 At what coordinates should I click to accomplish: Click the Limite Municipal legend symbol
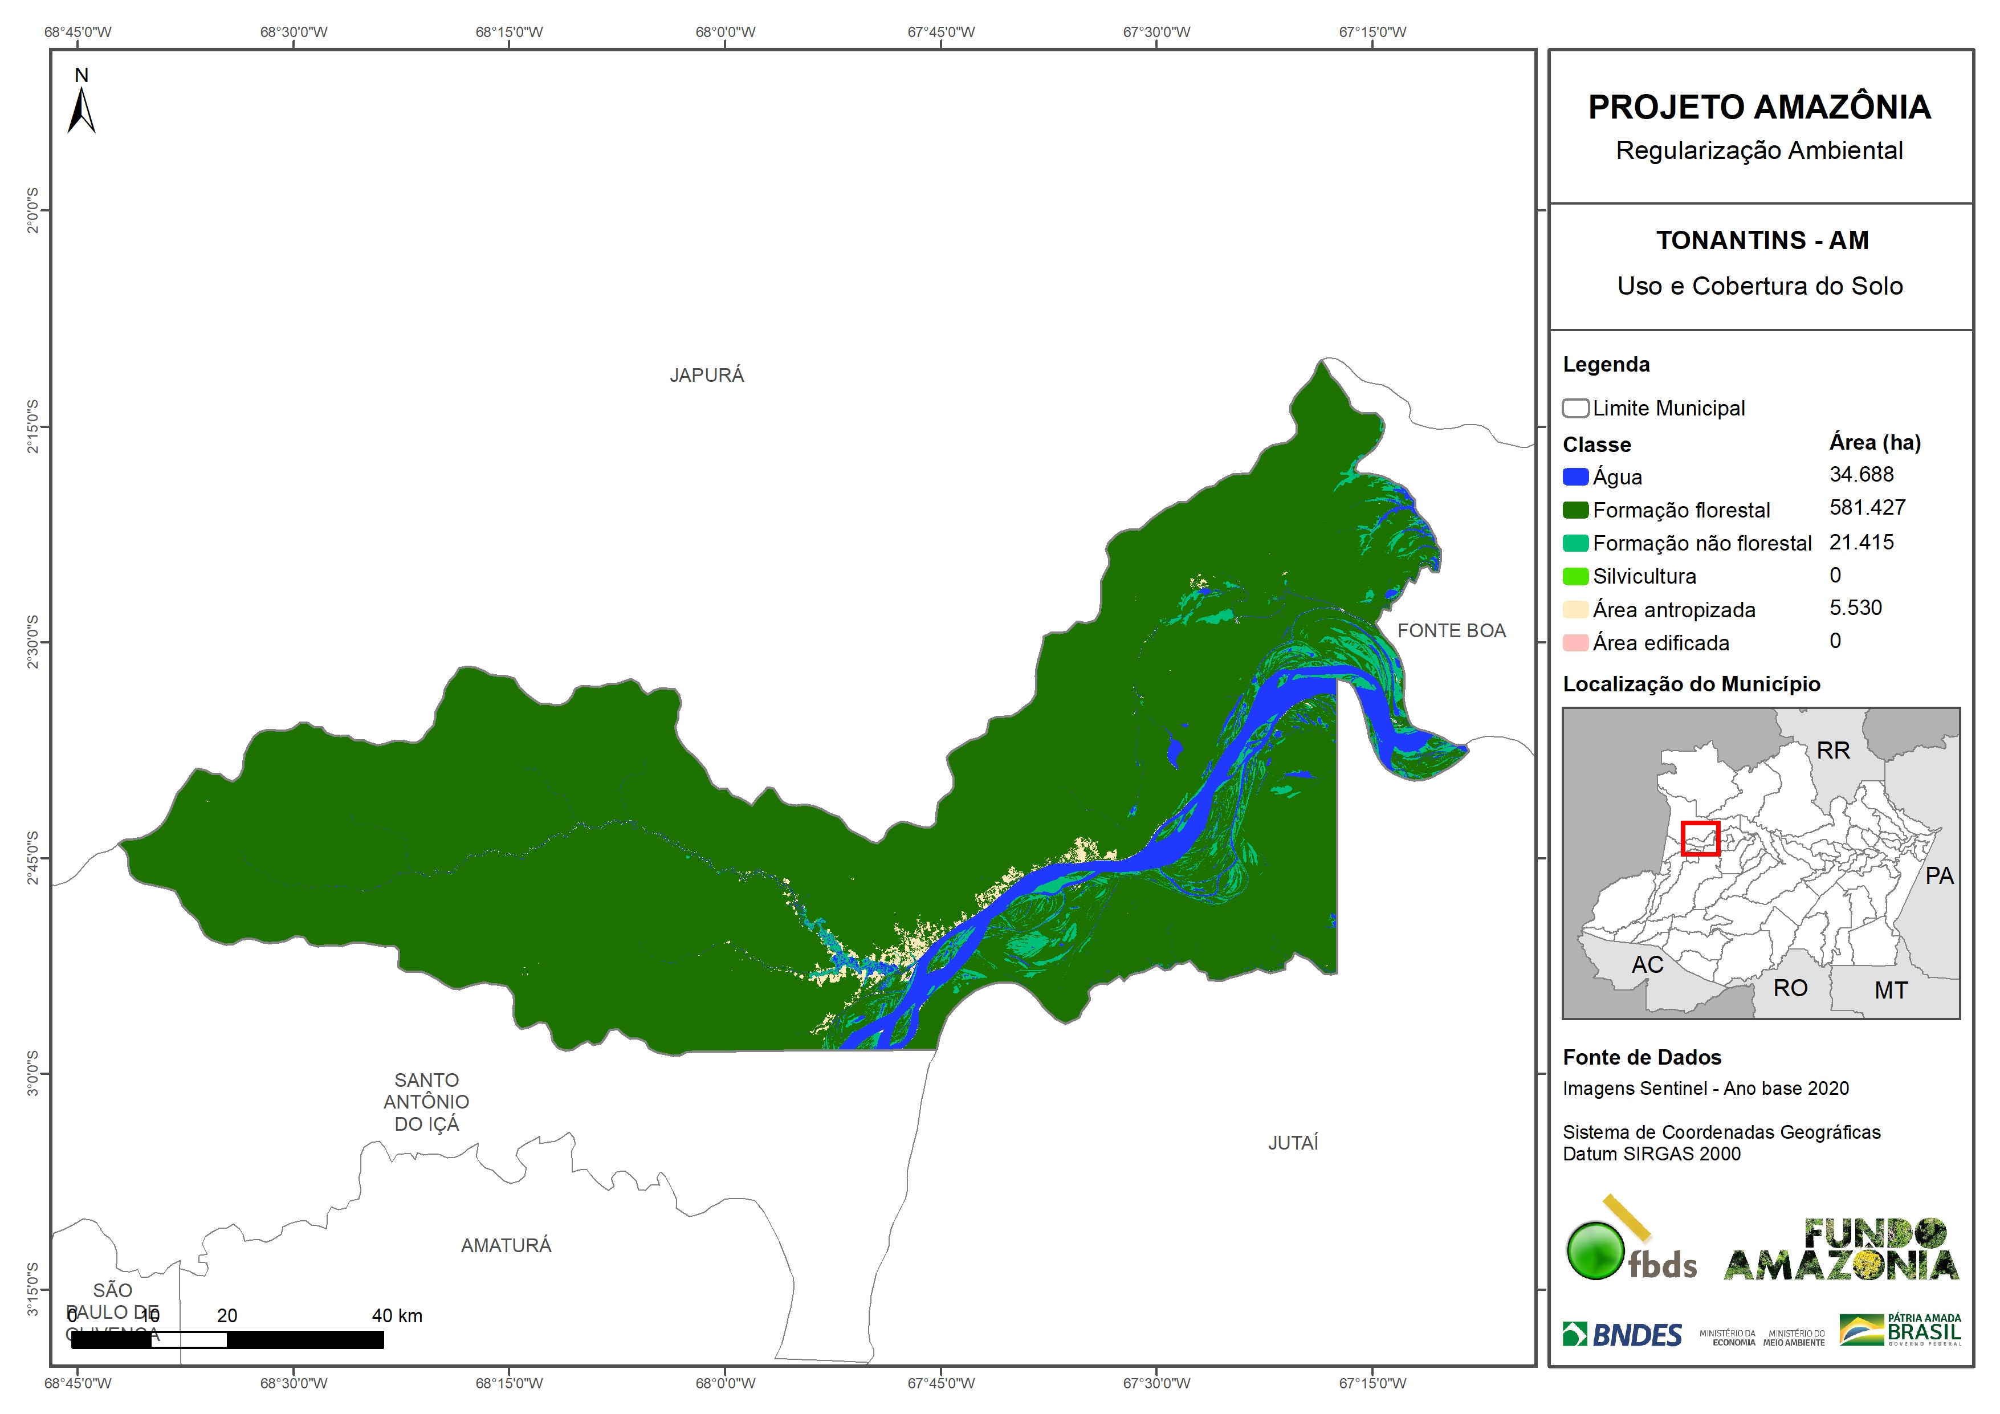coord(1575,408)
